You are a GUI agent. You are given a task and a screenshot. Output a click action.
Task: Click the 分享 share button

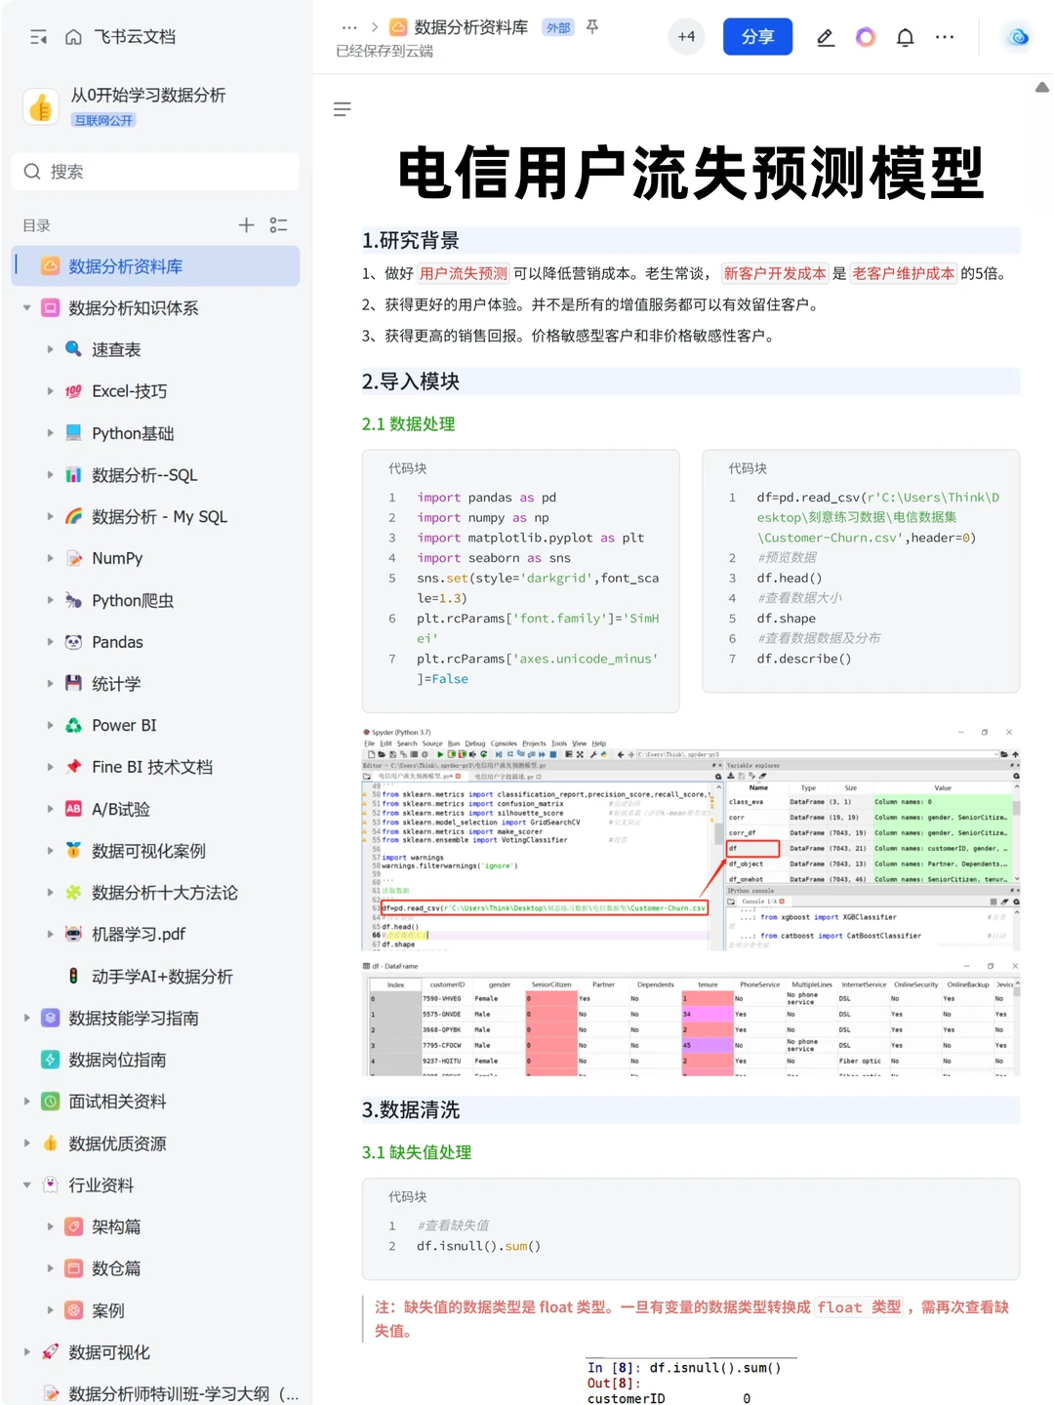pyautogui.click(x=757, y=37)
